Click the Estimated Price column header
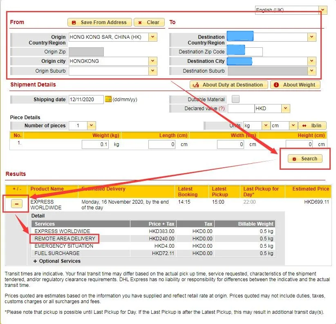This screenshot has width=336, height=324. pyautogui.click(x=311, y=189)
